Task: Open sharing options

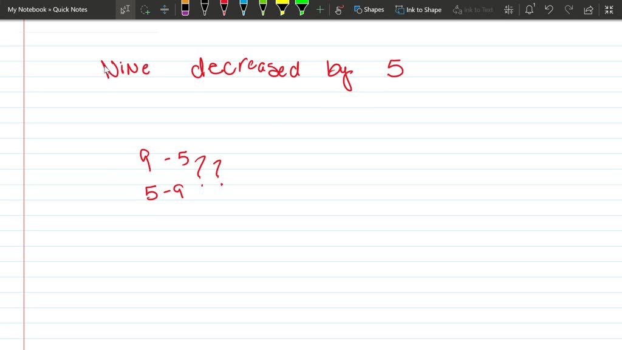Action: coord(587,9)
